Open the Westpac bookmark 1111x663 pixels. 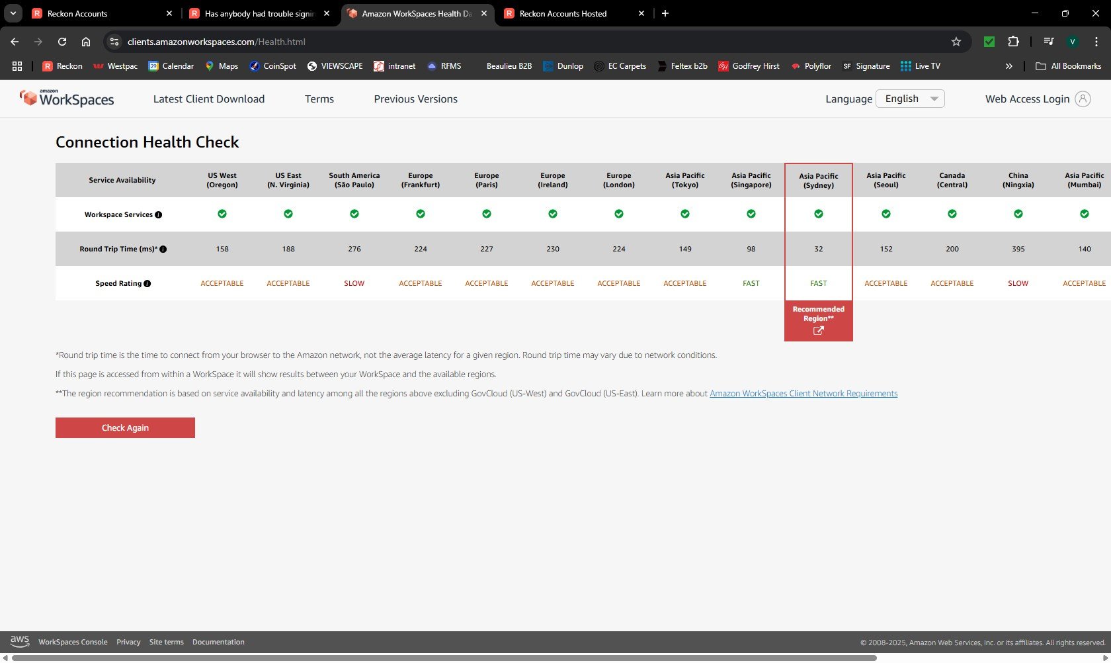pyautogui.click(x=116, y=66)
